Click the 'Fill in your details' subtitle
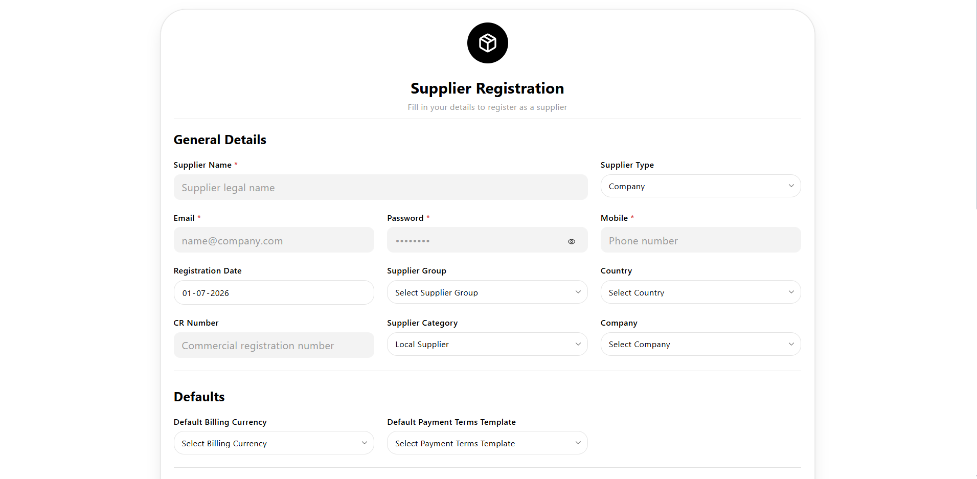The image size is (977, 479). point(487,107)
